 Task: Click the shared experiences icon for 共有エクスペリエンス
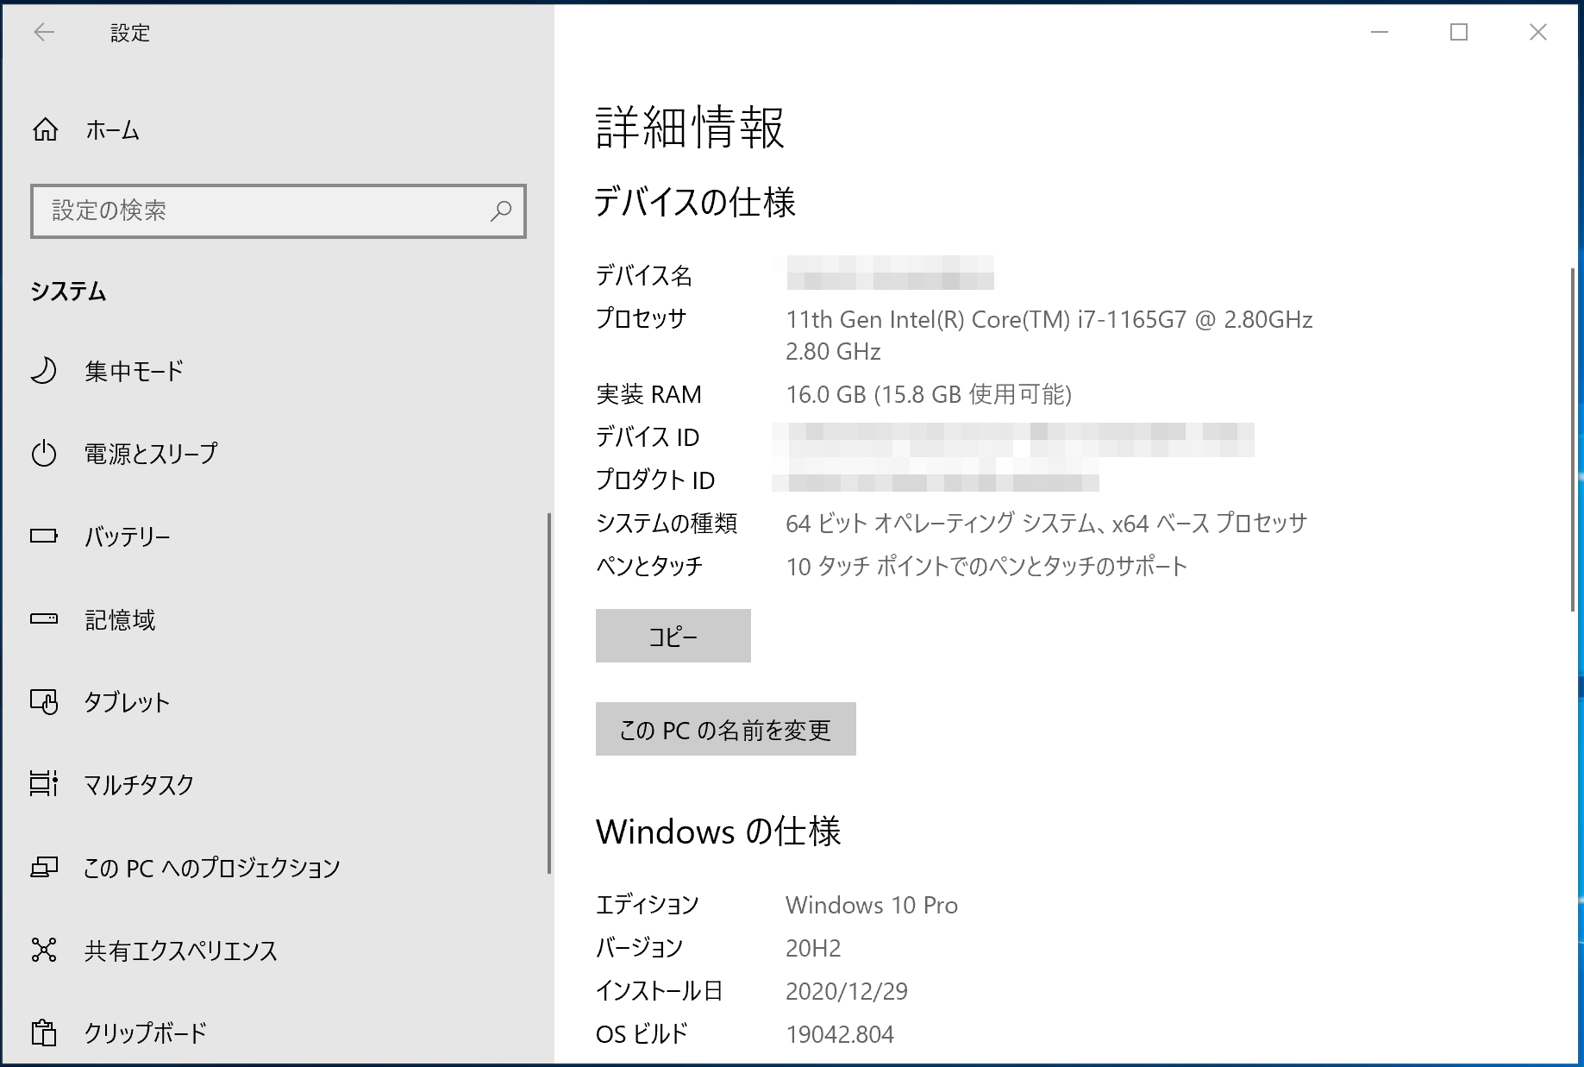[44, 950]
